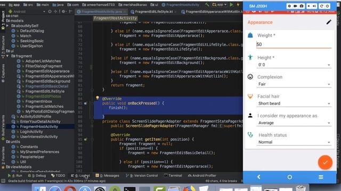Open the Health status dropdown showing Normal
The width and height of the screenshot is (341, 191).
click(x=294, y=142)
